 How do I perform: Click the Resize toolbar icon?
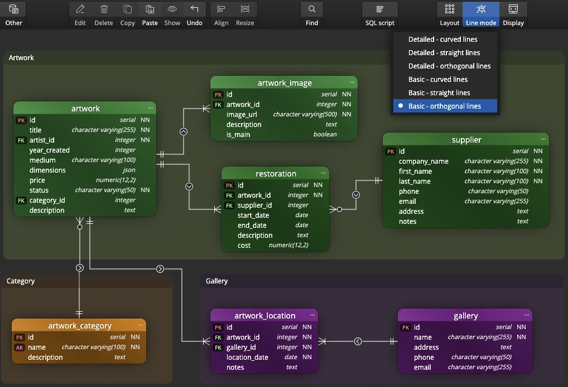click(x=245, y=9)
